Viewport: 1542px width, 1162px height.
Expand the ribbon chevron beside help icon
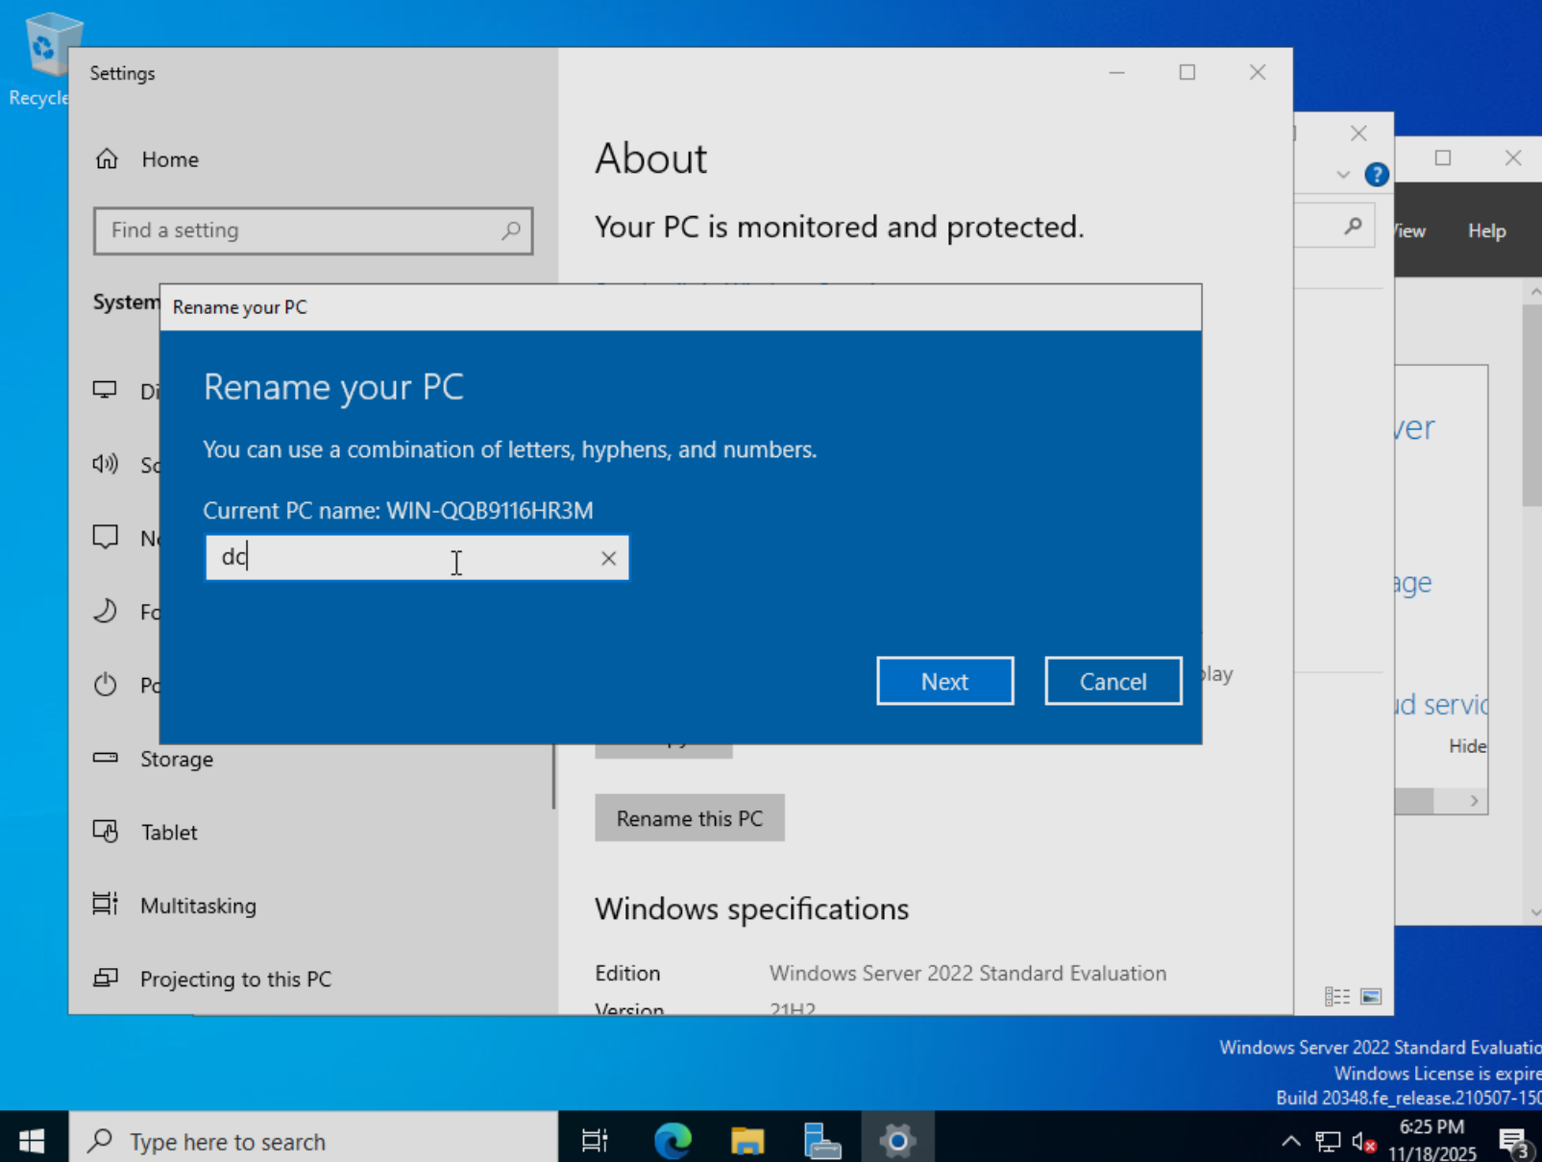(x=1343, y=175)
